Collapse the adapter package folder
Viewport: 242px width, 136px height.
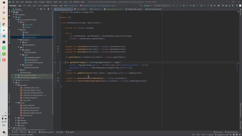click(x=21, y=50)
